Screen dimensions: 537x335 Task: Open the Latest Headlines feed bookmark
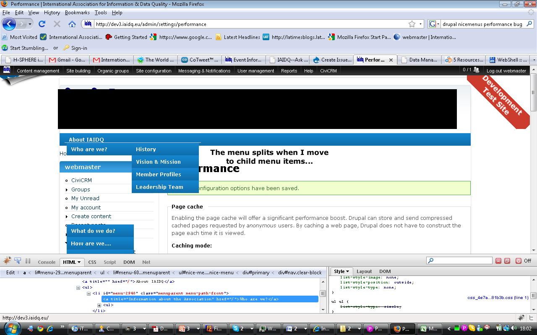point(237,37)
